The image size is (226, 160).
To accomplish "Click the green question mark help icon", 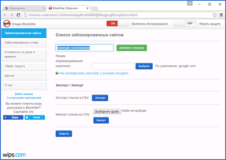I will 57,73.
